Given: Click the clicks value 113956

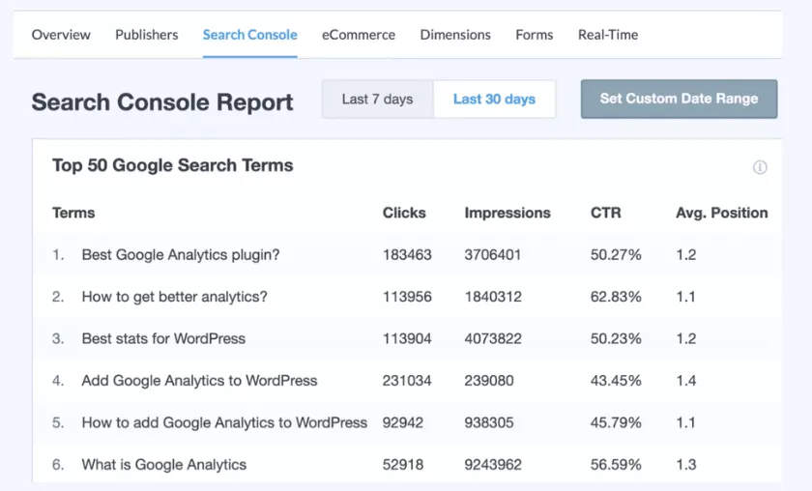Looking at the screenshot, I should pyautogui.click(x=407, y=297).
